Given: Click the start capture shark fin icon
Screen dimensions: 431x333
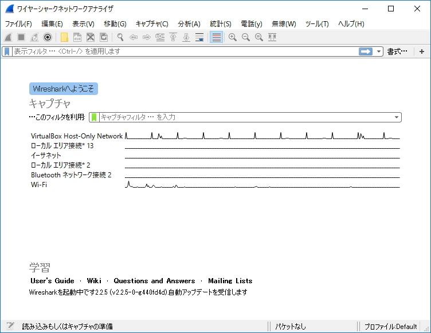Looking at the screenshot, I should [x=8, y=37].
